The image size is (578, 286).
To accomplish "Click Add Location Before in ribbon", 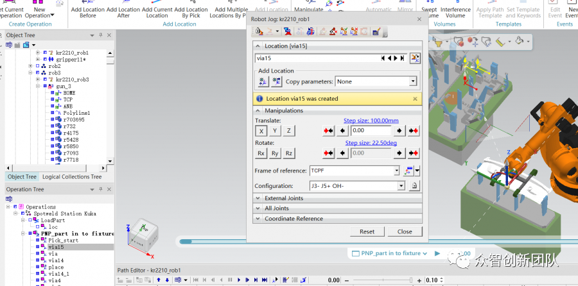I will (x=88, y=10).
